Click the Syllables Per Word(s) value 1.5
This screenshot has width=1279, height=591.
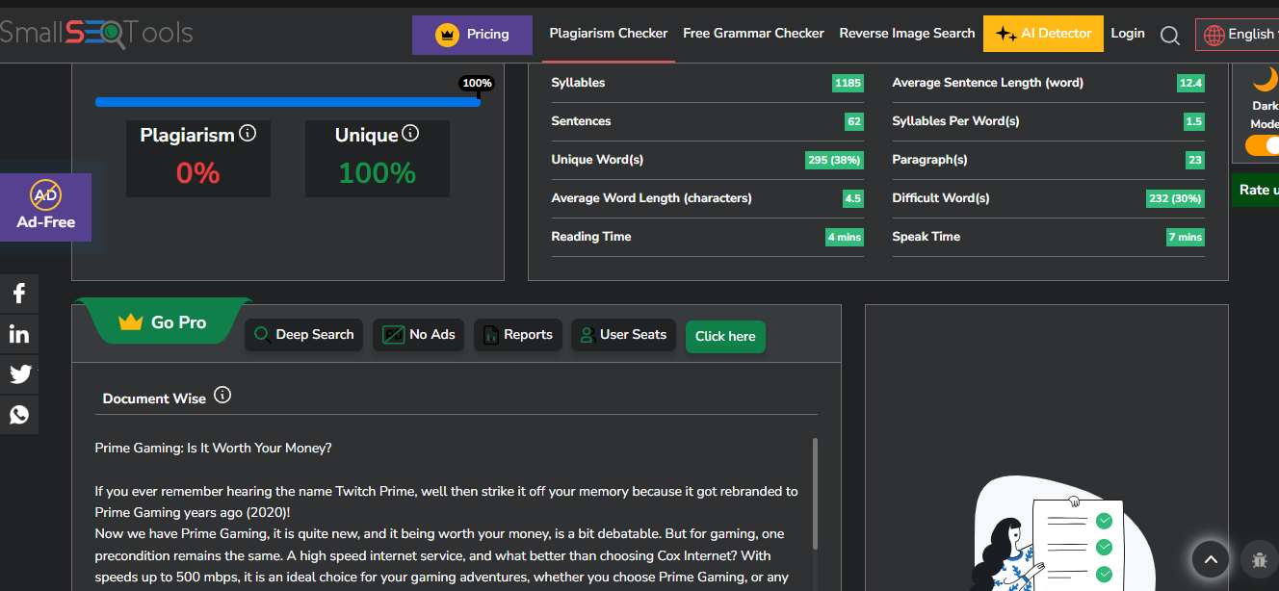click(x=1194, y=121)
